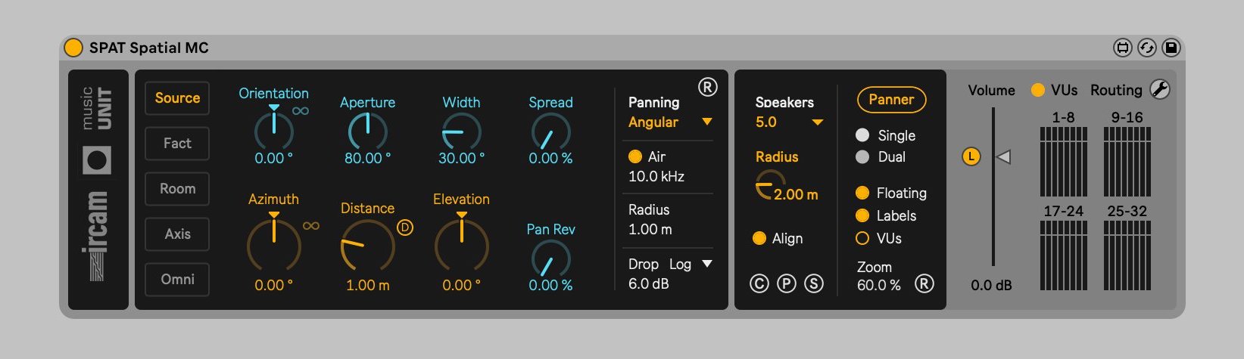Switch to the Omni tab
Image resolution: width=1244 pixels, height=359 pixels.
(x=177, y=280)
